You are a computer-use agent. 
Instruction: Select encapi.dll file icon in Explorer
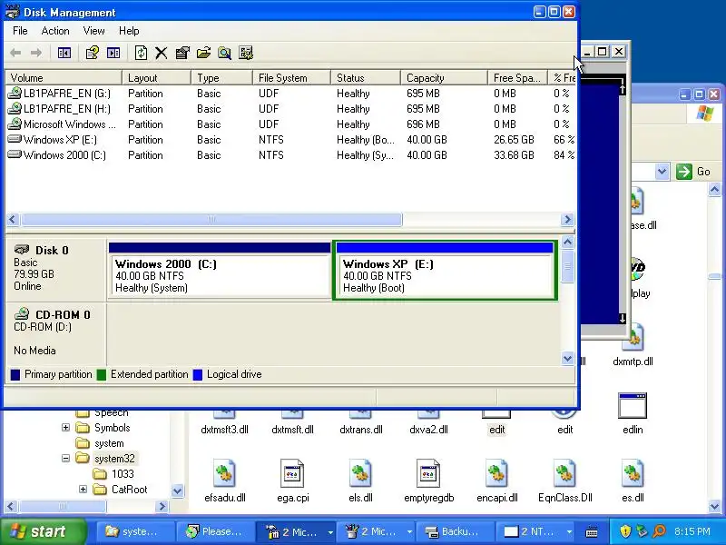click(x=496, y=473)
